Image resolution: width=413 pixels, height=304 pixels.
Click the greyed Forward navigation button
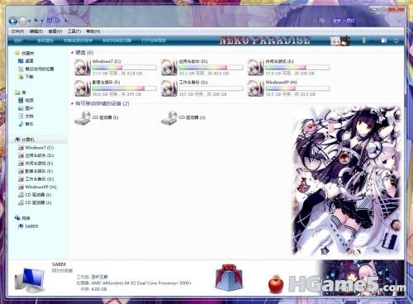click(23, 21)
